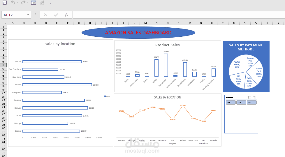The height and width of the screenshot is (157, 285).
Task: Click into the formula bar input
Action: coord(179,15)
